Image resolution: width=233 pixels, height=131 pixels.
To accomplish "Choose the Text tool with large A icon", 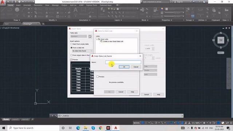I will click(x=75, y=10).
